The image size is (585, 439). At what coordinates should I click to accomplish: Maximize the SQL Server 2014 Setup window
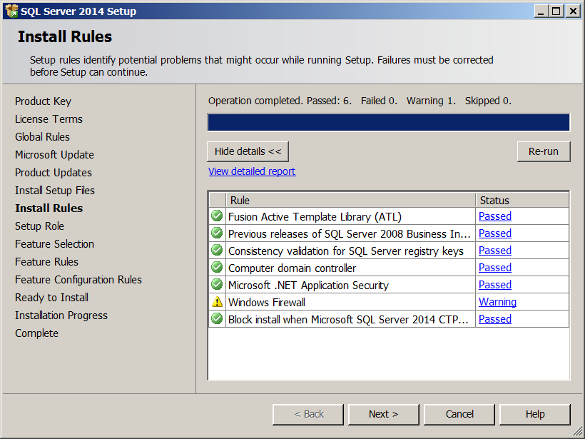click(556, 11)
